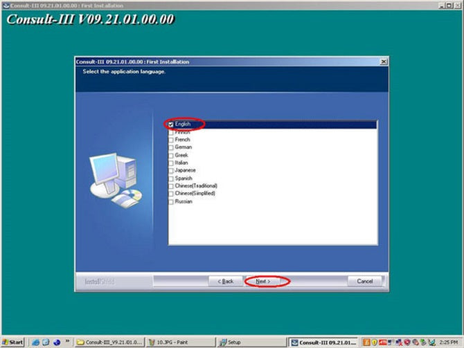
Task: Check the English language checkbox
Action: coord(171,125)
